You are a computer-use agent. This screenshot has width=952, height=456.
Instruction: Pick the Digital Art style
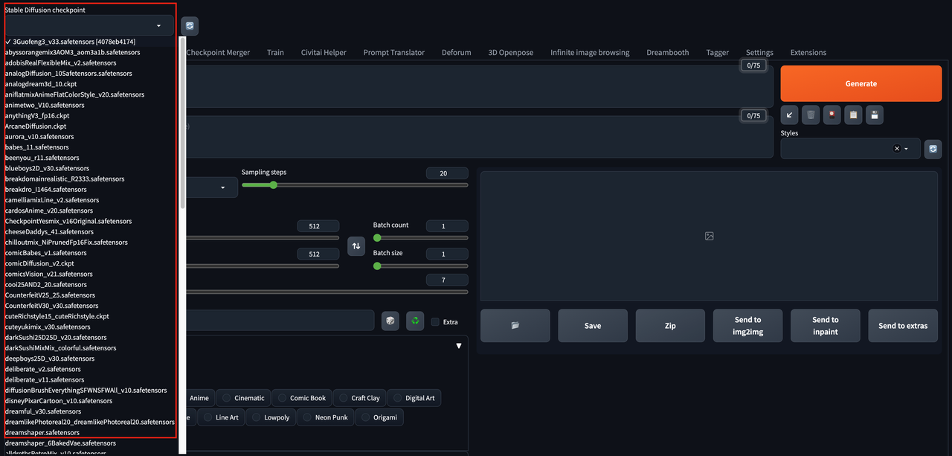pyautogui.click(x=414, y=398)
